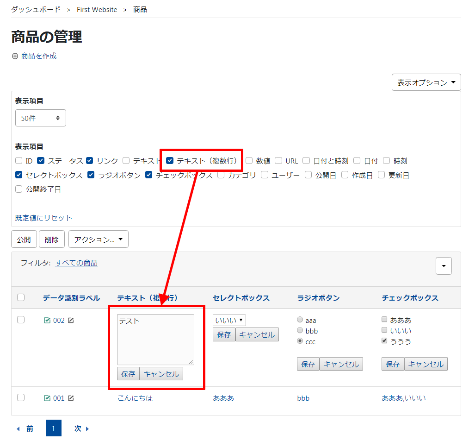
Task: Click the edit pencil icon next to 002
Action: tap(71, 320)
